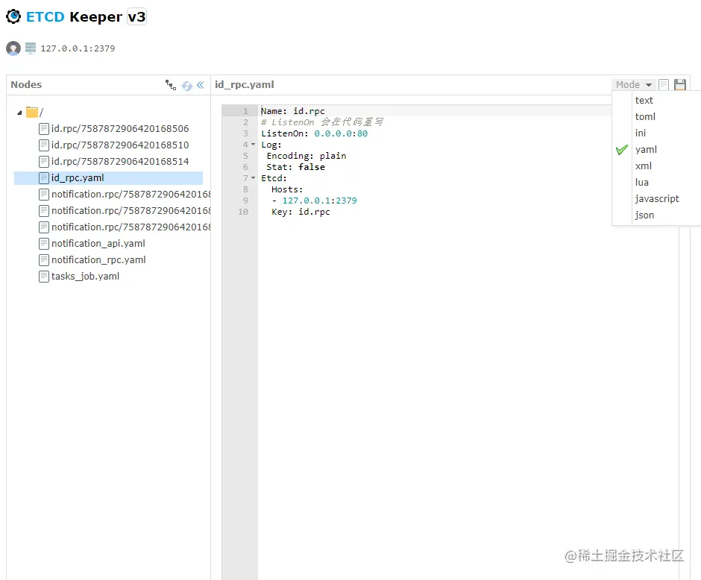Open the notification_rpc.yaml node
The width and height of the screenshot is (701, 580).
[98, 260]
